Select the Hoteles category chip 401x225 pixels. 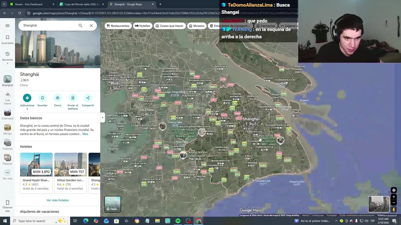coord(142,26)
